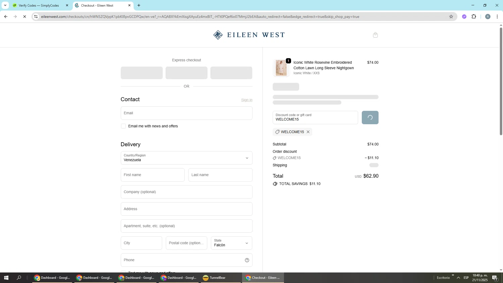This screenshot has width=503, height=283.
Task: Click the third express checkout button
Action: [231, 73]
